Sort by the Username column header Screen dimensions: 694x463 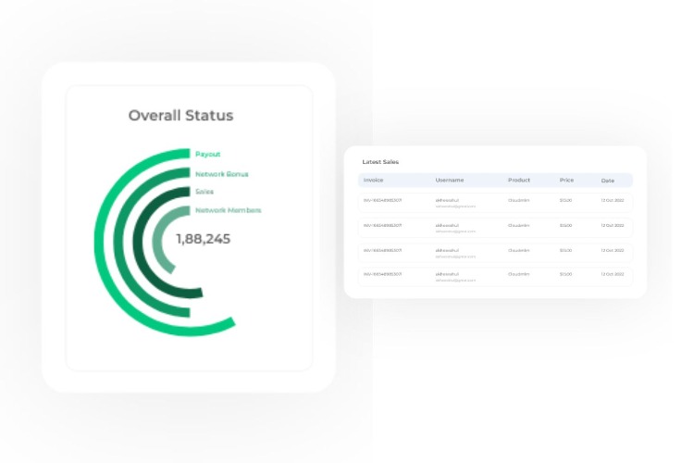click(x=450, y=180)
